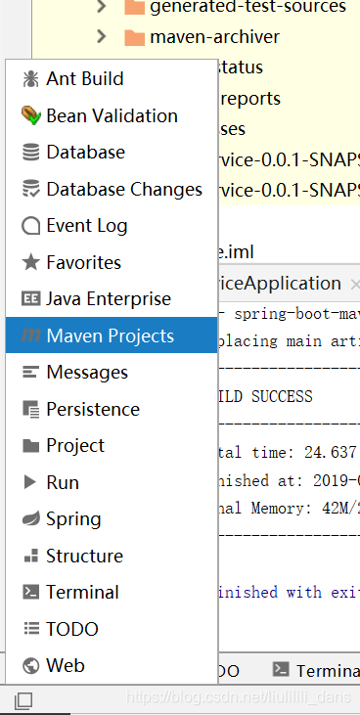Click the Total time 24.637 console line
This screenshot has height=715, width=360.
(289, 453)
